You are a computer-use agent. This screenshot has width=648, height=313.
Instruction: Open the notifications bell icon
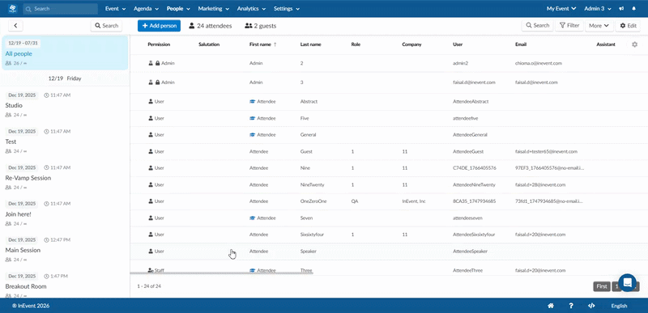[634, 9]
